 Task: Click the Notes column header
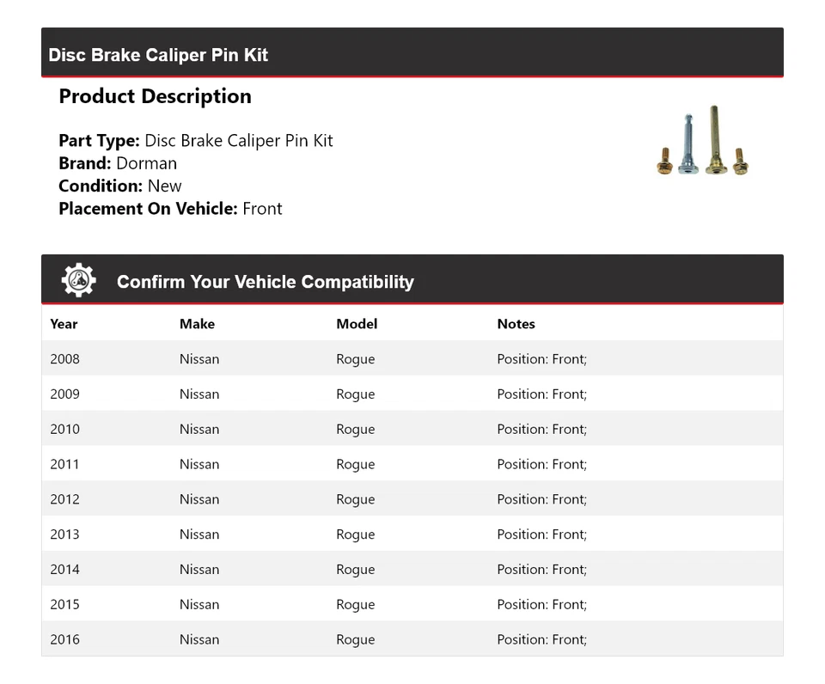(516, 324)
